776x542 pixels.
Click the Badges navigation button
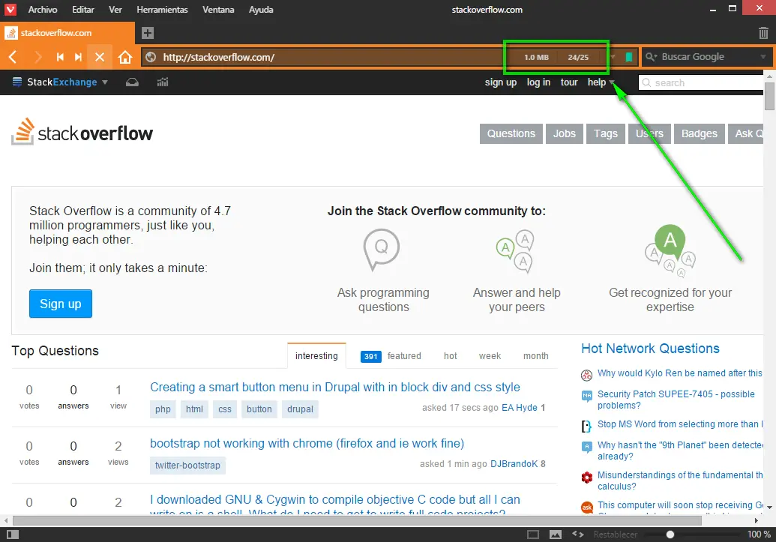(700, 133)
